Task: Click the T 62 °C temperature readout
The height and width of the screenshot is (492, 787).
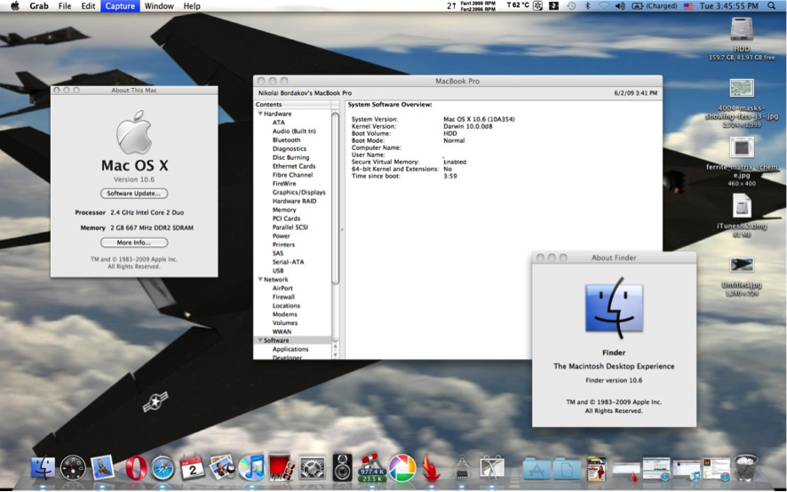Action: 518,5
